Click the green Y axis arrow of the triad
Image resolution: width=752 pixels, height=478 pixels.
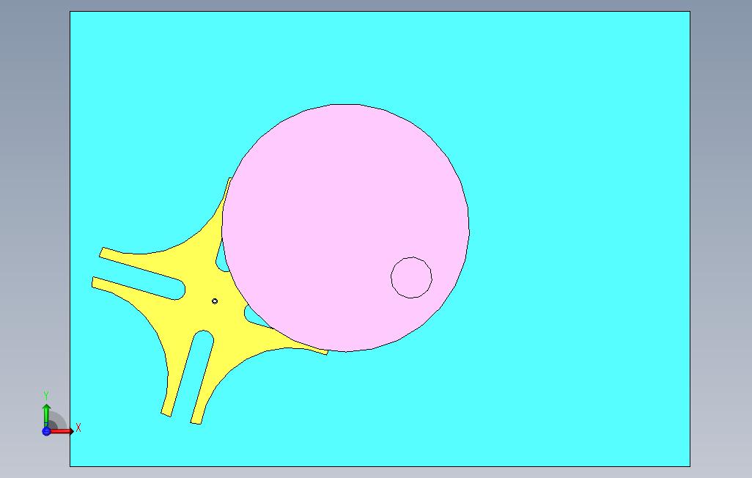(x=46, y=415)
